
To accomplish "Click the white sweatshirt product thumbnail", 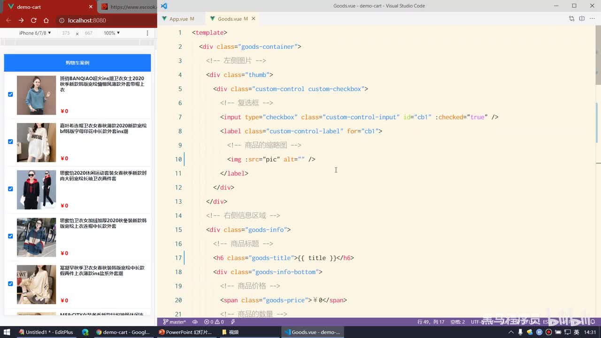I will click(x=36, y=143).
